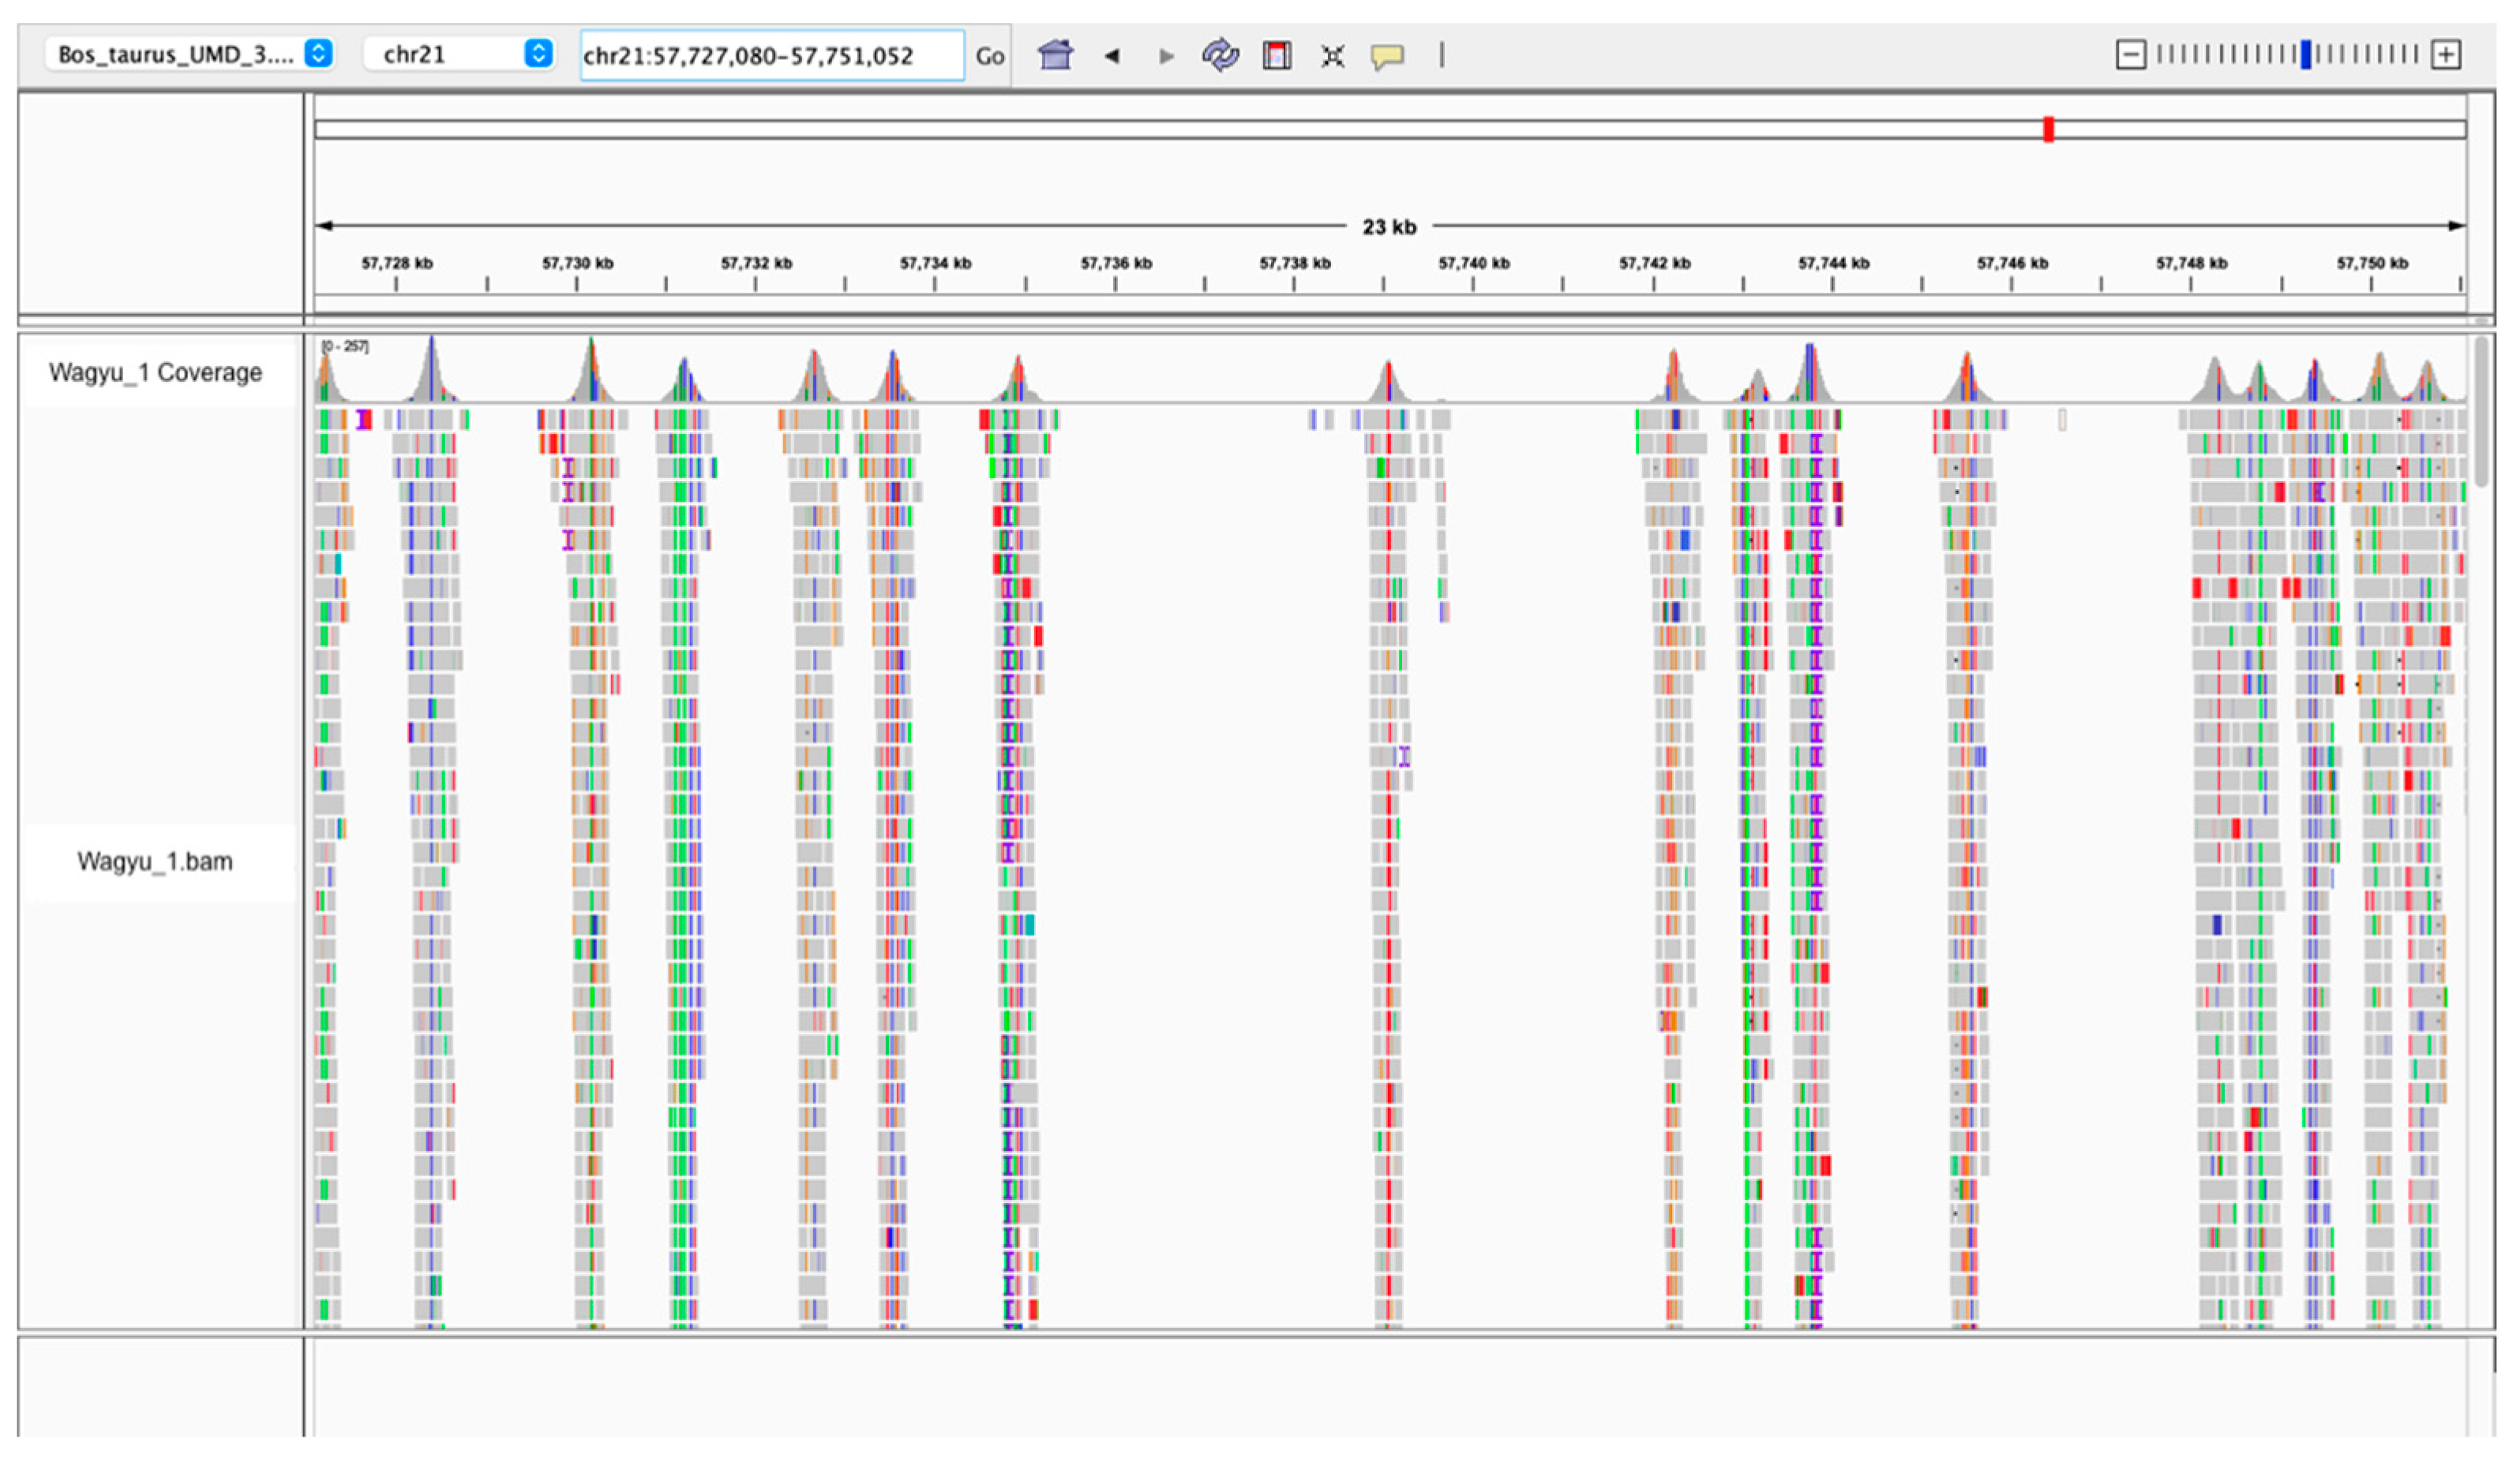Click the Go button
This screenshot has height=1465, width=2520.
[x=989, y=56]
